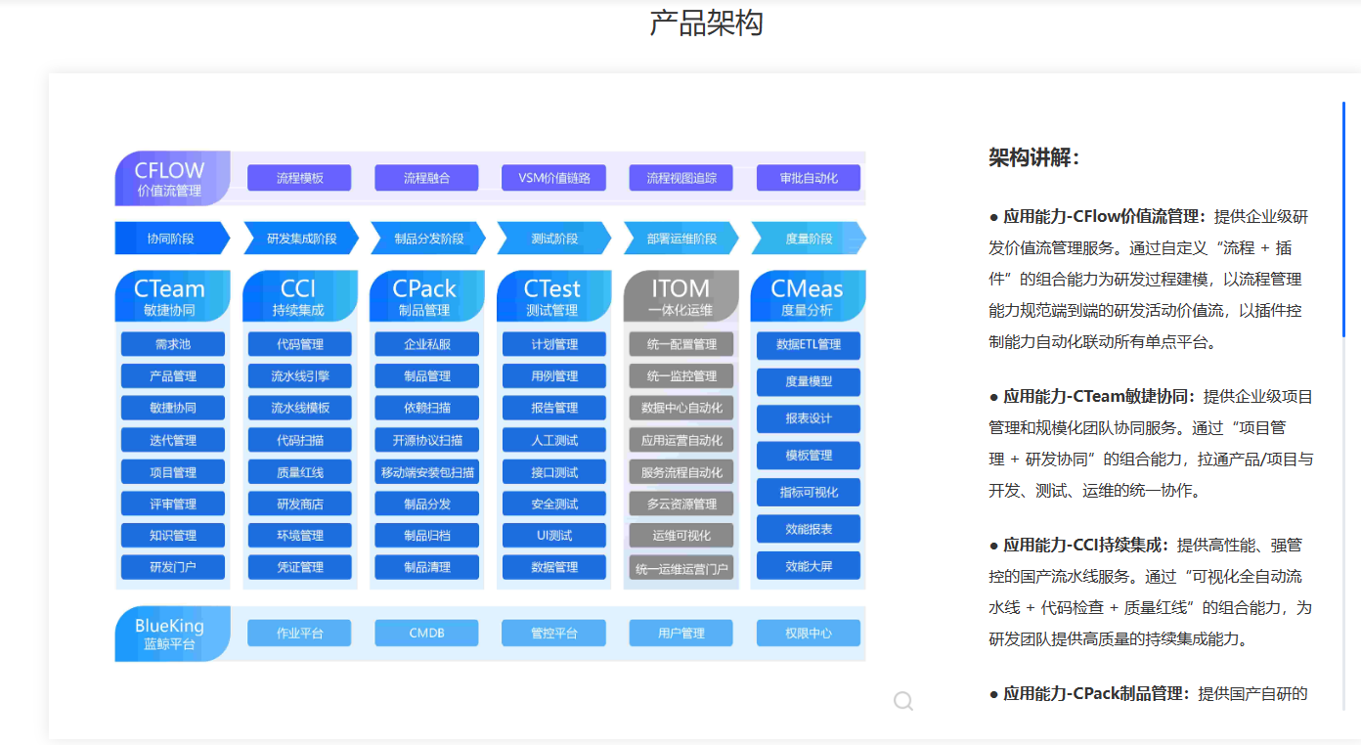Select the 度量模型 item

[x=809, y=381]
